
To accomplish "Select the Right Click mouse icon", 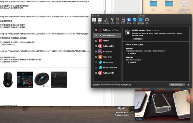I will (100, 57).
